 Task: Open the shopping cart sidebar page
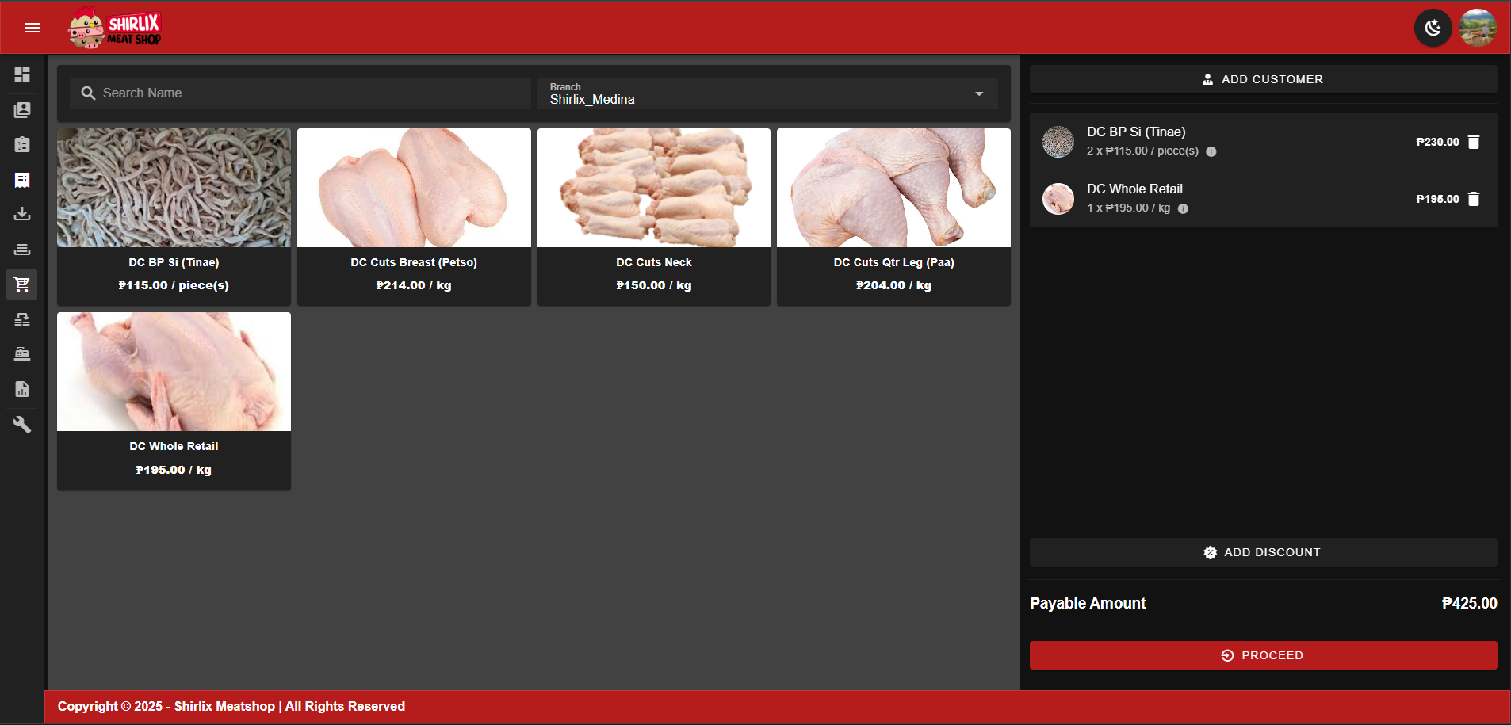22,284
